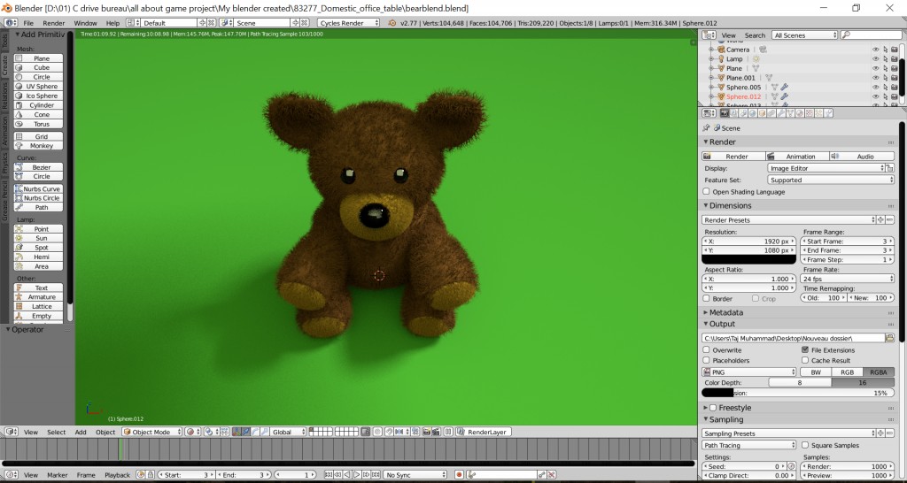The height and width of the screenshot is (483, 907).
Task: Open the Playback menu in timeline
Action: pos(118,475)
